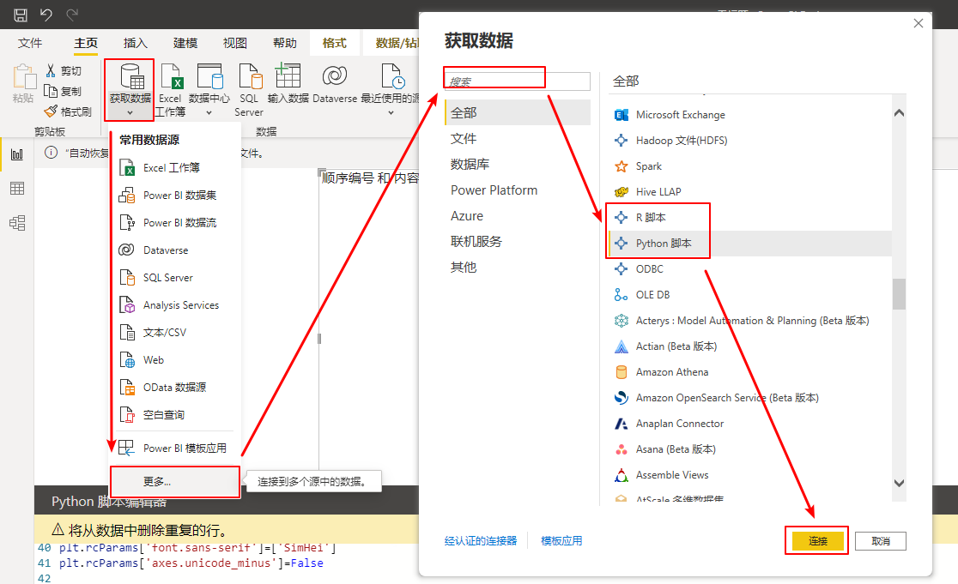Open the 建模 ribbon tab

coord(185,43)
